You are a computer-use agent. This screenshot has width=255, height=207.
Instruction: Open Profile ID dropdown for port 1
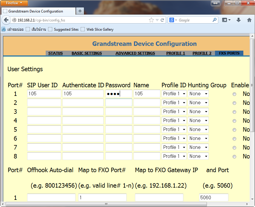coord(174,94)
